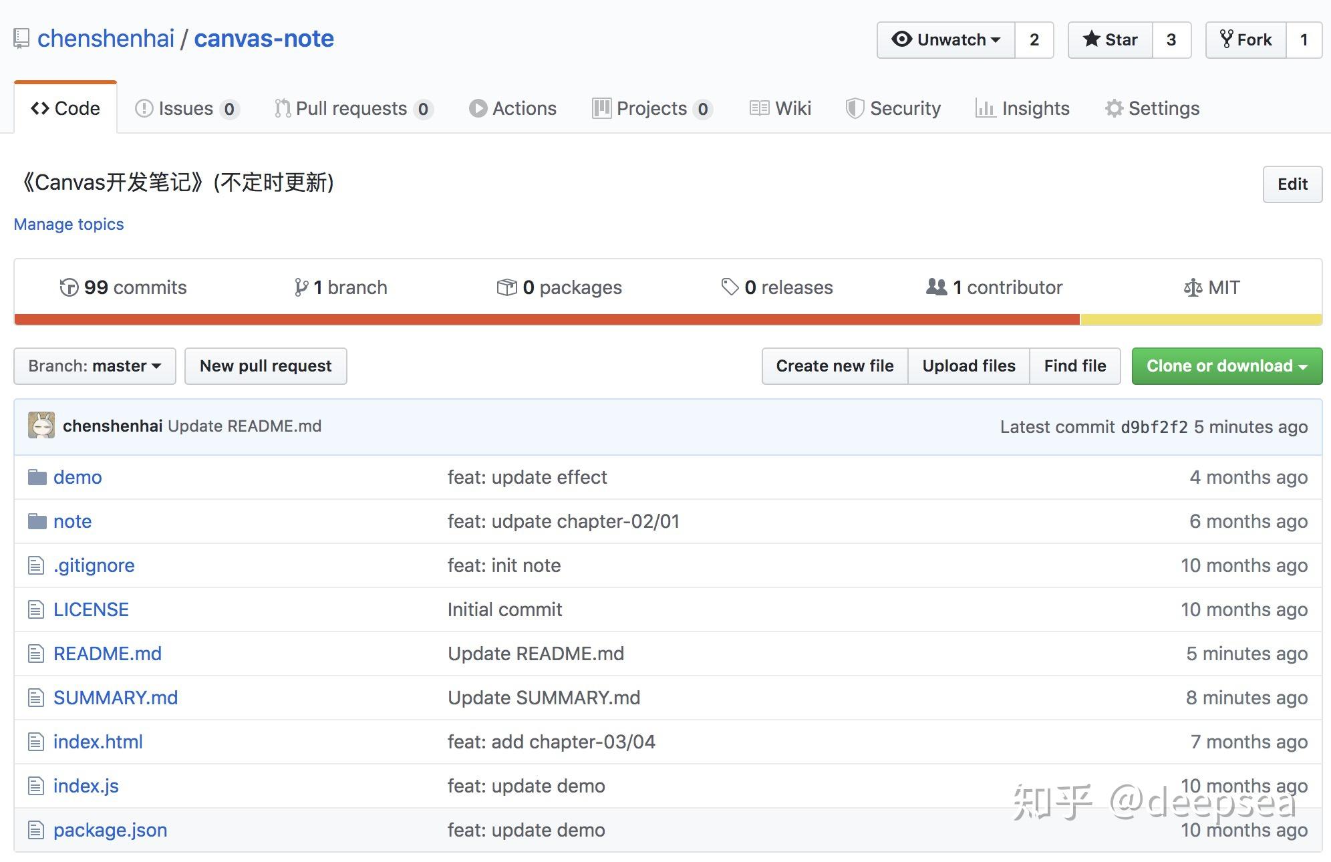Click the SUMMARY.md file icon
This screenshot has width=1331, height=862.
(x=36, y=698)
